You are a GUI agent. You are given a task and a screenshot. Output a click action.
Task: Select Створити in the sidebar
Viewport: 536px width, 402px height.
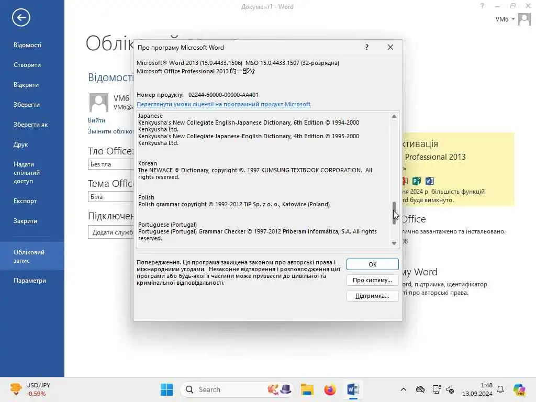(27, 65)
